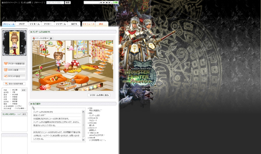This screenshot has height=154, width=261.
Task: Click アバターを着替える shirt icon button
Action: coord(14,63)
